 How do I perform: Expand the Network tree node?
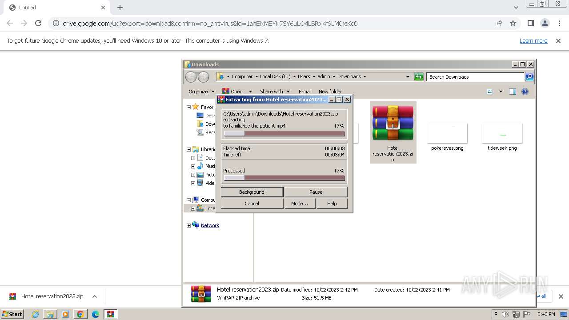(188, 225)
